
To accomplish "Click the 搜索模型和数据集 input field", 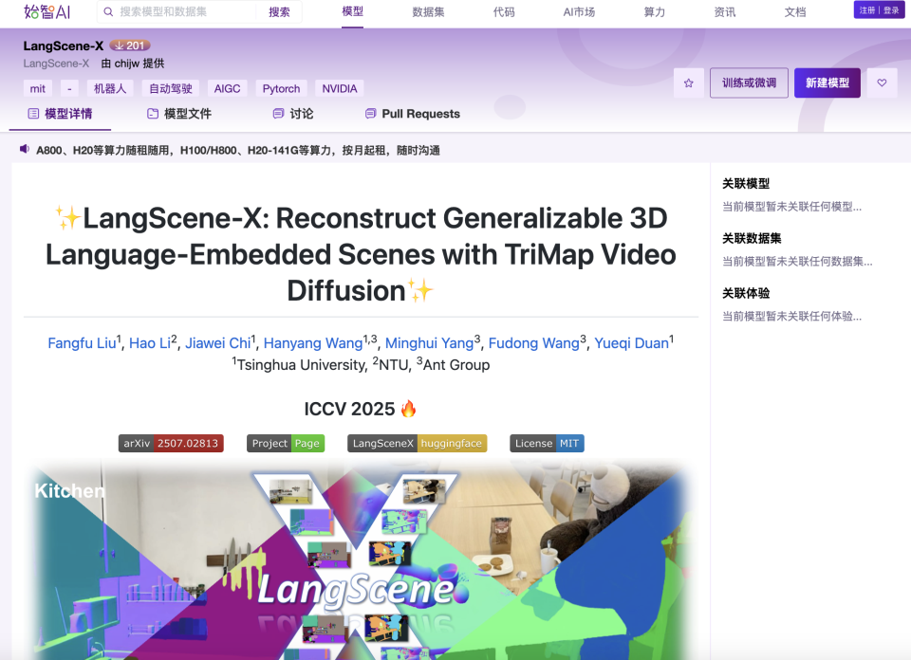I will (x=180, y=11).
